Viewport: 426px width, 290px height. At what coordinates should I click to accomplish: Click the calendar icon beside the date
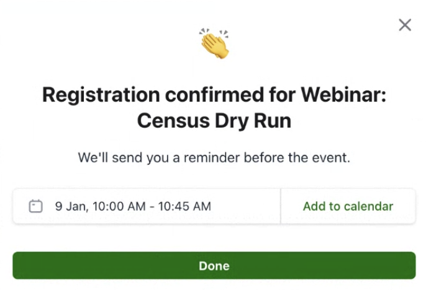click(x=36, y=206)
